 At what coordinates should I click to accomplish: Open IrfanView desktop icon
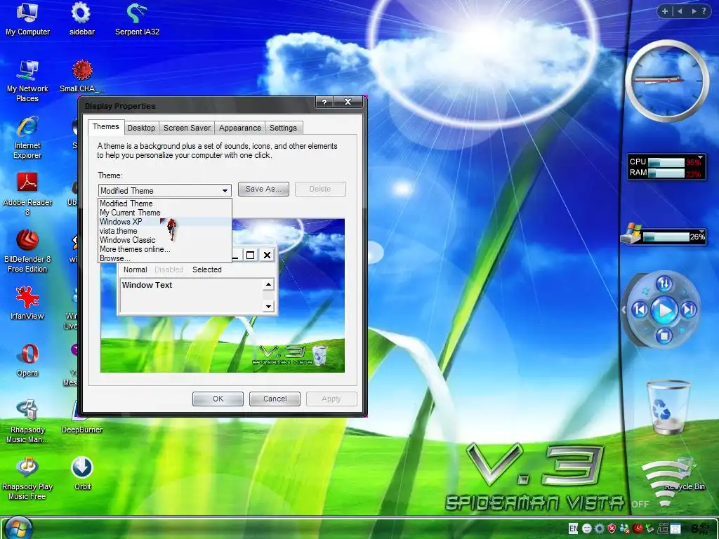pyautogui.click(x=27, y=302)
